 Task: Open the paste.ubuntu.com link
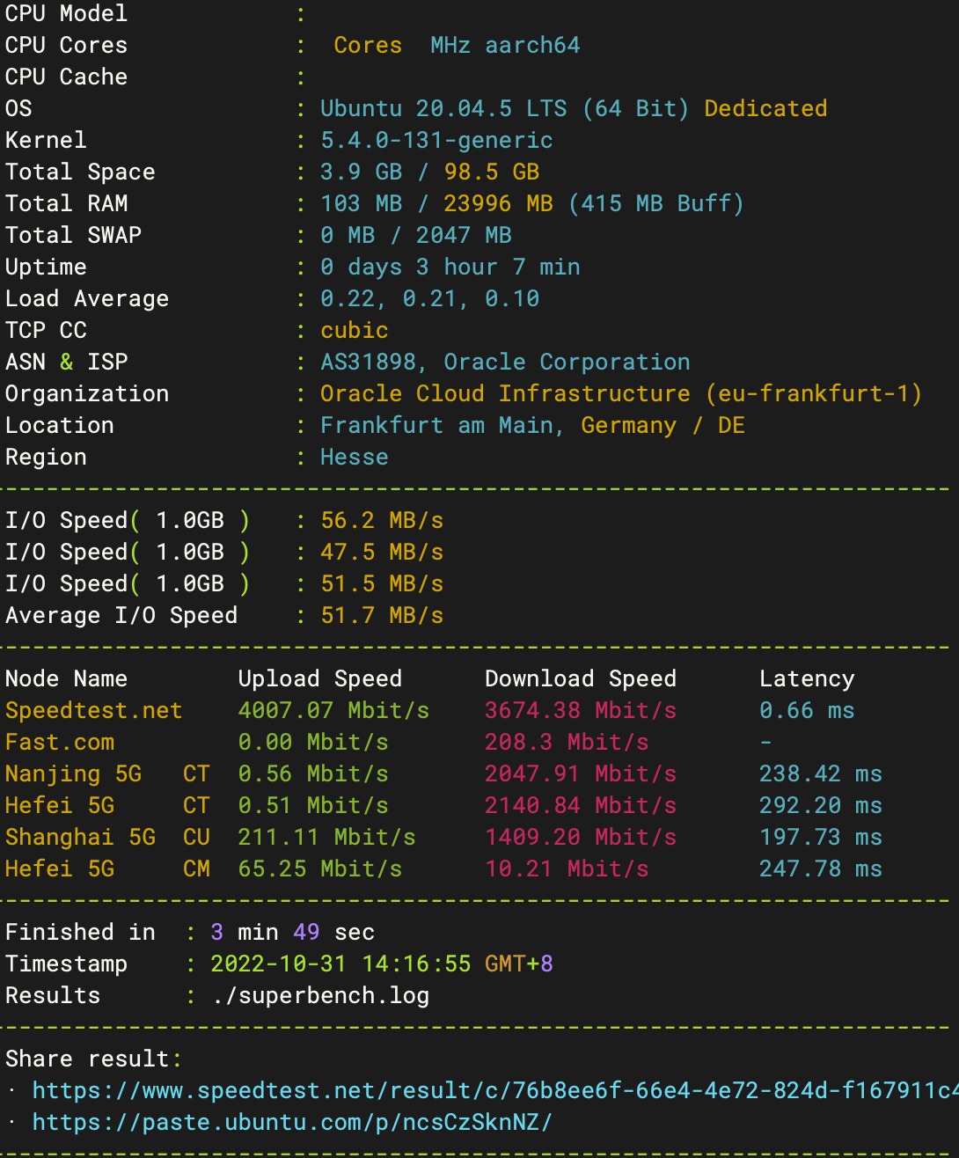[292, 1123]
